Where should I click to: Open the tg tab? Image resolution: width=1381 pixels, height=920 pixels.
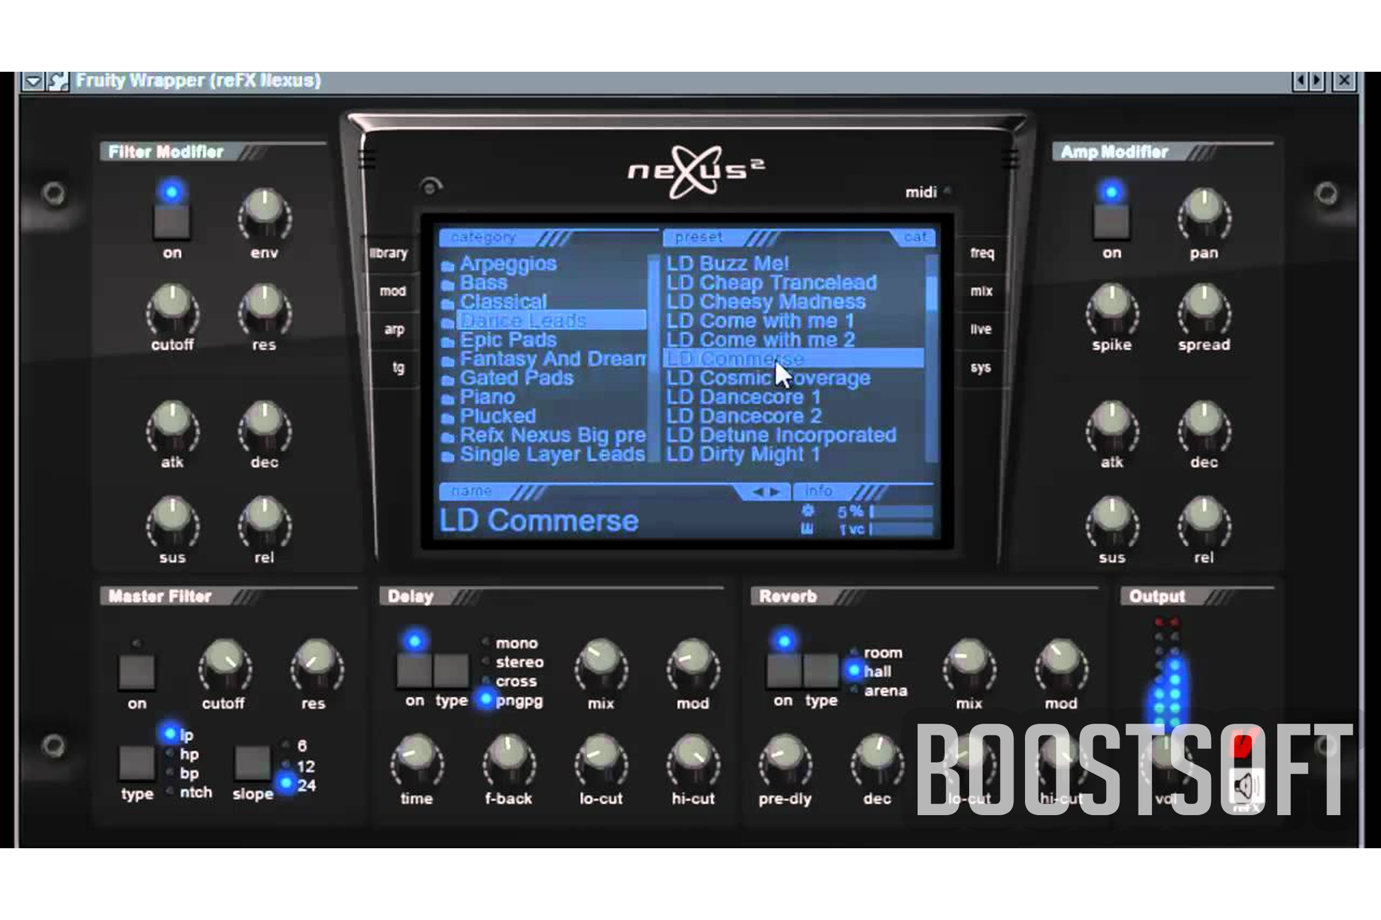click(x=398, y=368)
